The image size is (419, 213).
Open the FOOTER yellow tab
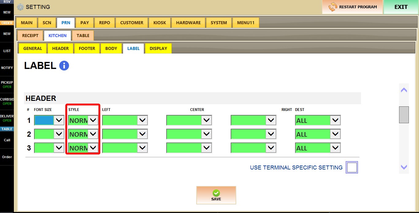coord(87,48)
